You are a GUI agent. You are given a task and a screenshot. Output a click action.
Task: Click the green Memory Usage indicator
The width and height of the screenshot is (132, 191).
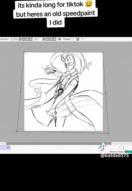[129, 152]
